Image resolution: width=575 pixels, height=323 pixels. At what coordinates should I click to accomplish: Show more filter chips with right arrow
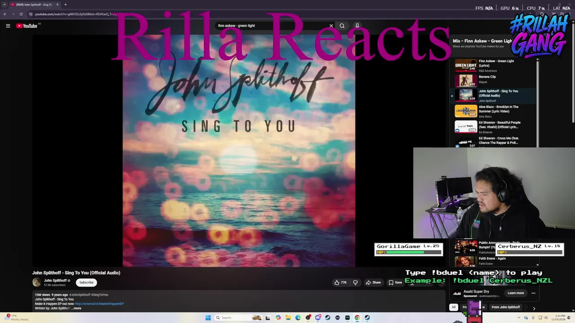click(x=534, y=308)
